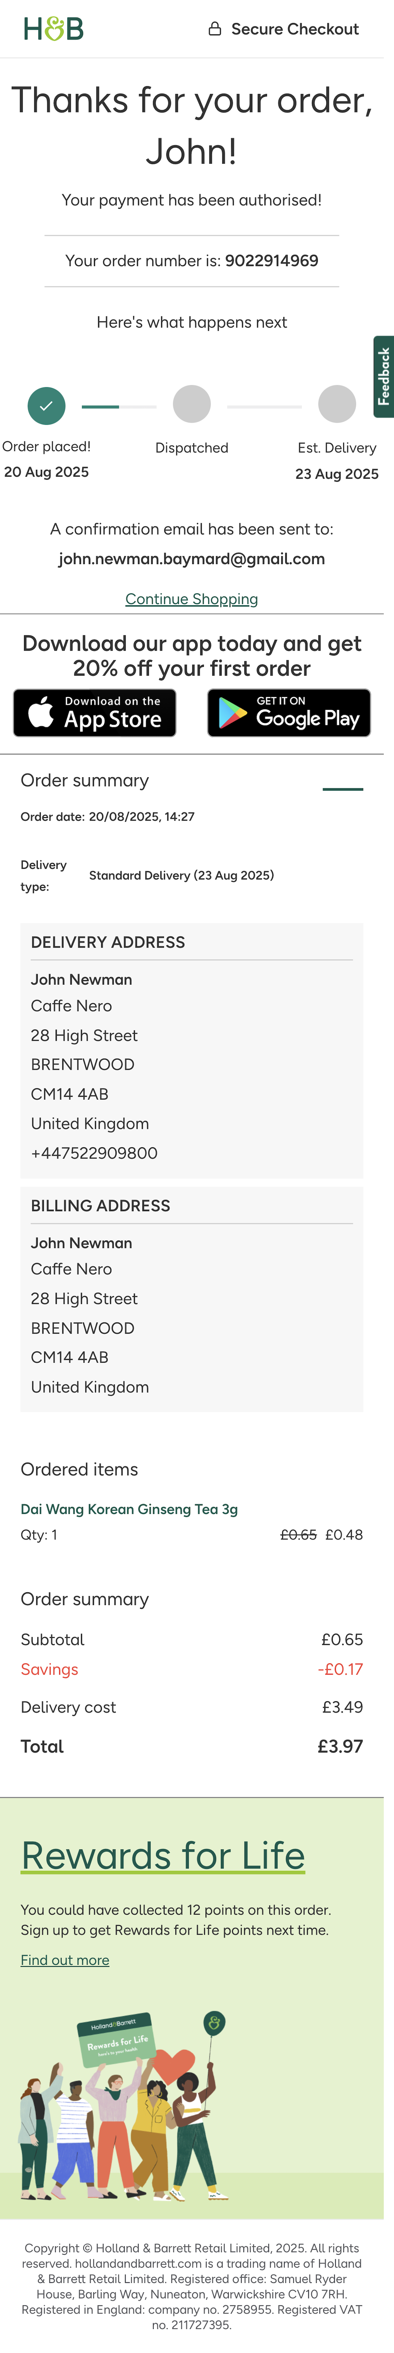This screenshot has height=2353, width=394.
Task: Expand the Delivery Address details
Action: [109, 943]
